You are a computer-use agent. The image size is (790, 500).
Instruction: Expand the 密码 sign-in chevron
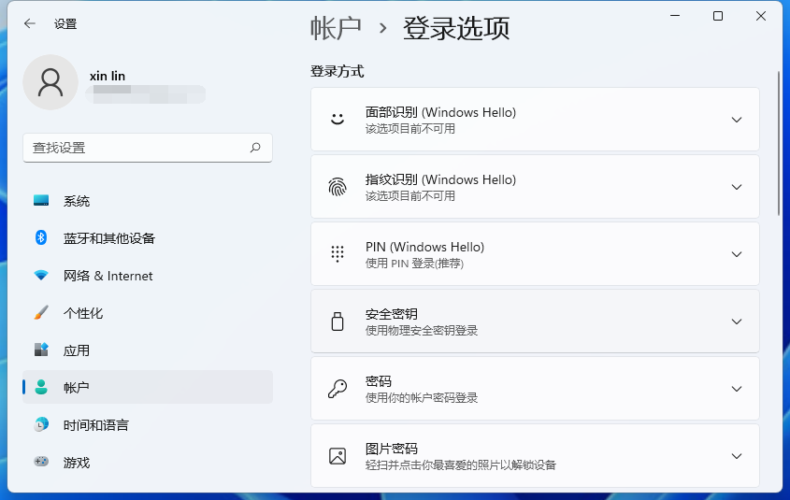737,389
